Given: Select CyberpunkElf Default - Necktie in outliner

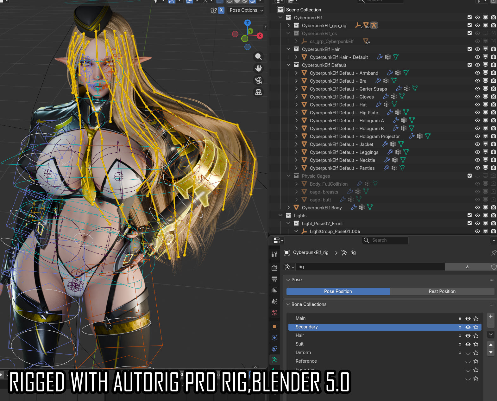Looking at the screenshot, I should click(x=342, y=160).
